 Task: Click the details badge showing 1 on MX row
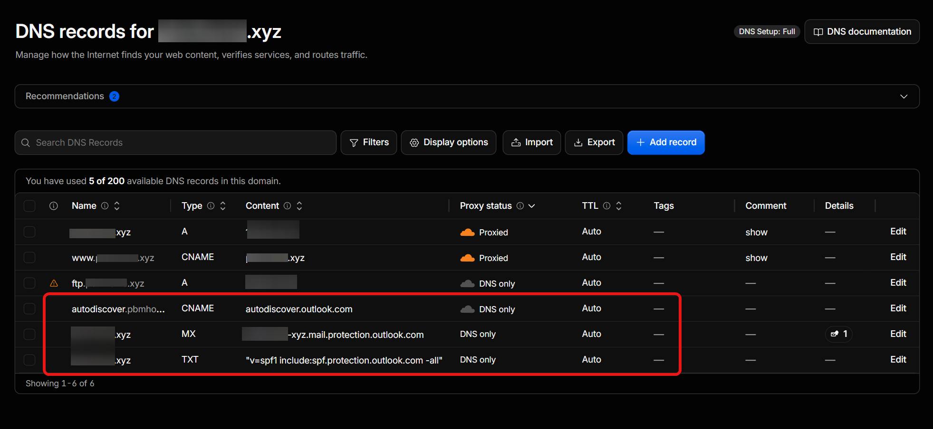click(839, 334)
